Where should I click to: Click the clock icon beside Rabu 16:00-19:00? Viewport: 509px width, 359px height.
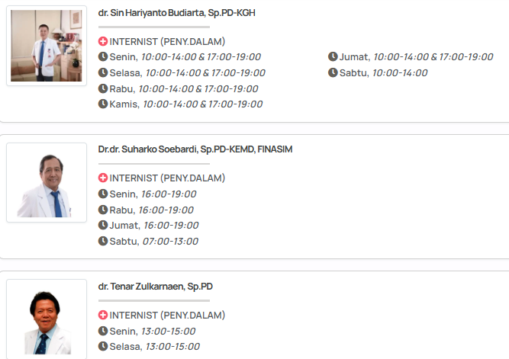click(x=103, y=210)
